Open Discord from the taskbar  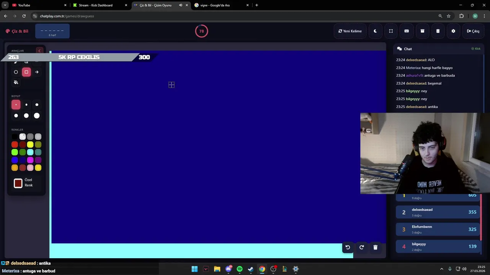click(x=229, y=269)
